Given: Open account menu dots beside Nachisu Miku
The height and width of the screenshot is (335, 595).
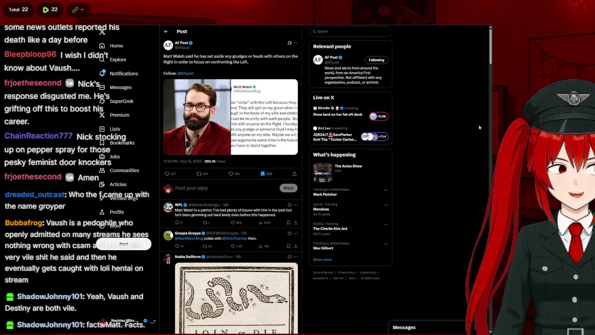Looking at the screenshot, I should point(153,322).
